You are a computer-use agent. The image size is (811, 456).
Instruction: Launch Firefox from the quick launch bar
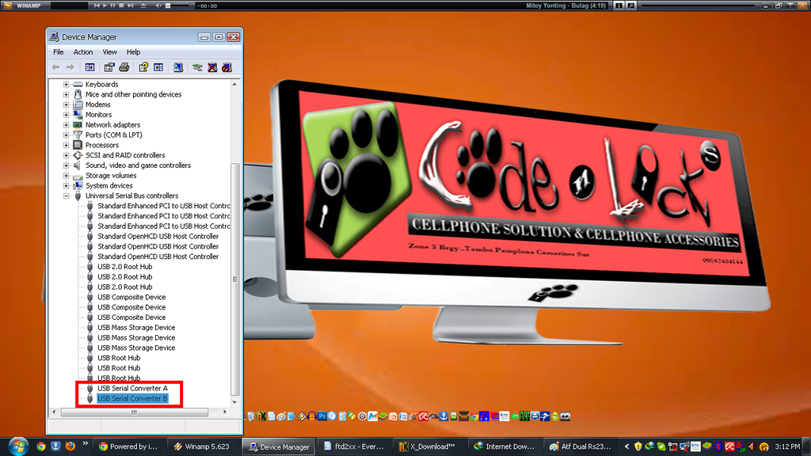point(70,446)
